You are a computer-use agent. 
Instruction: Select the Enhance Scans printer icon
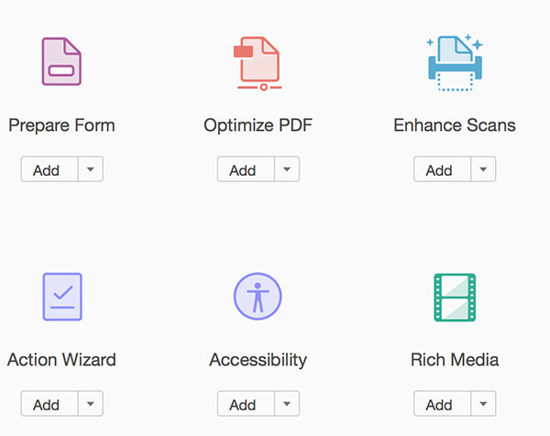coord(454,62)
